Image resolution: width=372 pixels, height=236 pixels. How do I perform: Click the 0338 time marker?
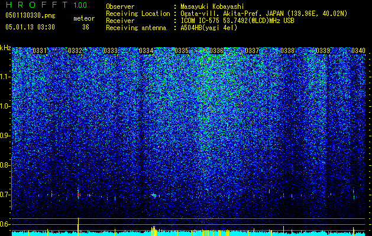287,51
